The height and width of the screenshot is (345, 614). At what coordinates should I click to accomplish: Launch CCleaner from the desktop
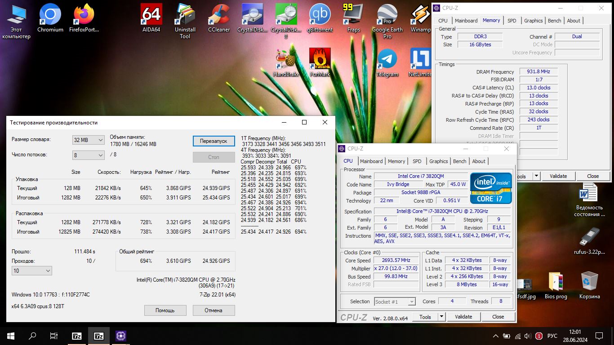click(219, 18)
